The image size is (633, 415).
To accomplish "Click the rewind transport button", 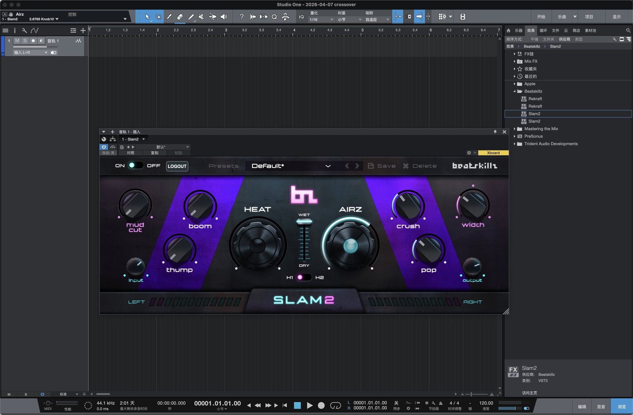I will pos(257,405).
